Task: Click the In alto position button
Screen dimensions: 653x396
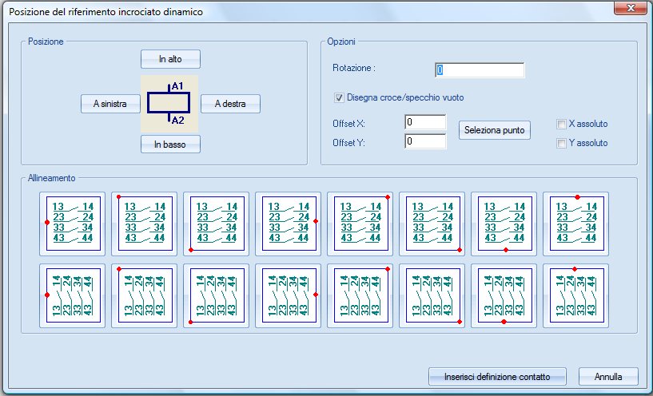Action: [x=170, y=59]
